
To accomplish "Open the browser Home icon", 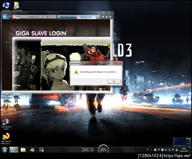I will (103, 17).
